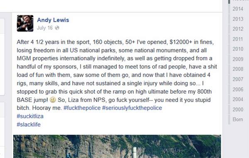
Task: Open the Andy Lewis profile name link
Action: point(53,20)
